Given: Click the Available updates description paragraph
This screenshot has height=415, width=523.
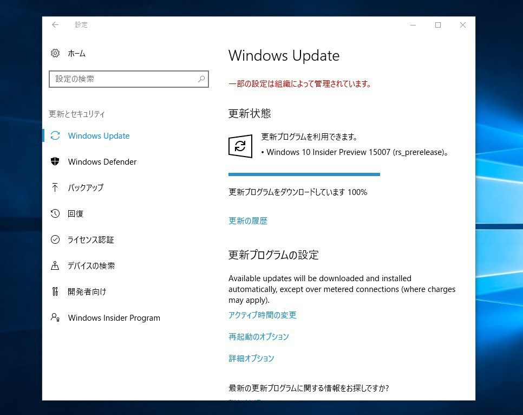Looking at the screenshot, I should [x=342, y=289].
